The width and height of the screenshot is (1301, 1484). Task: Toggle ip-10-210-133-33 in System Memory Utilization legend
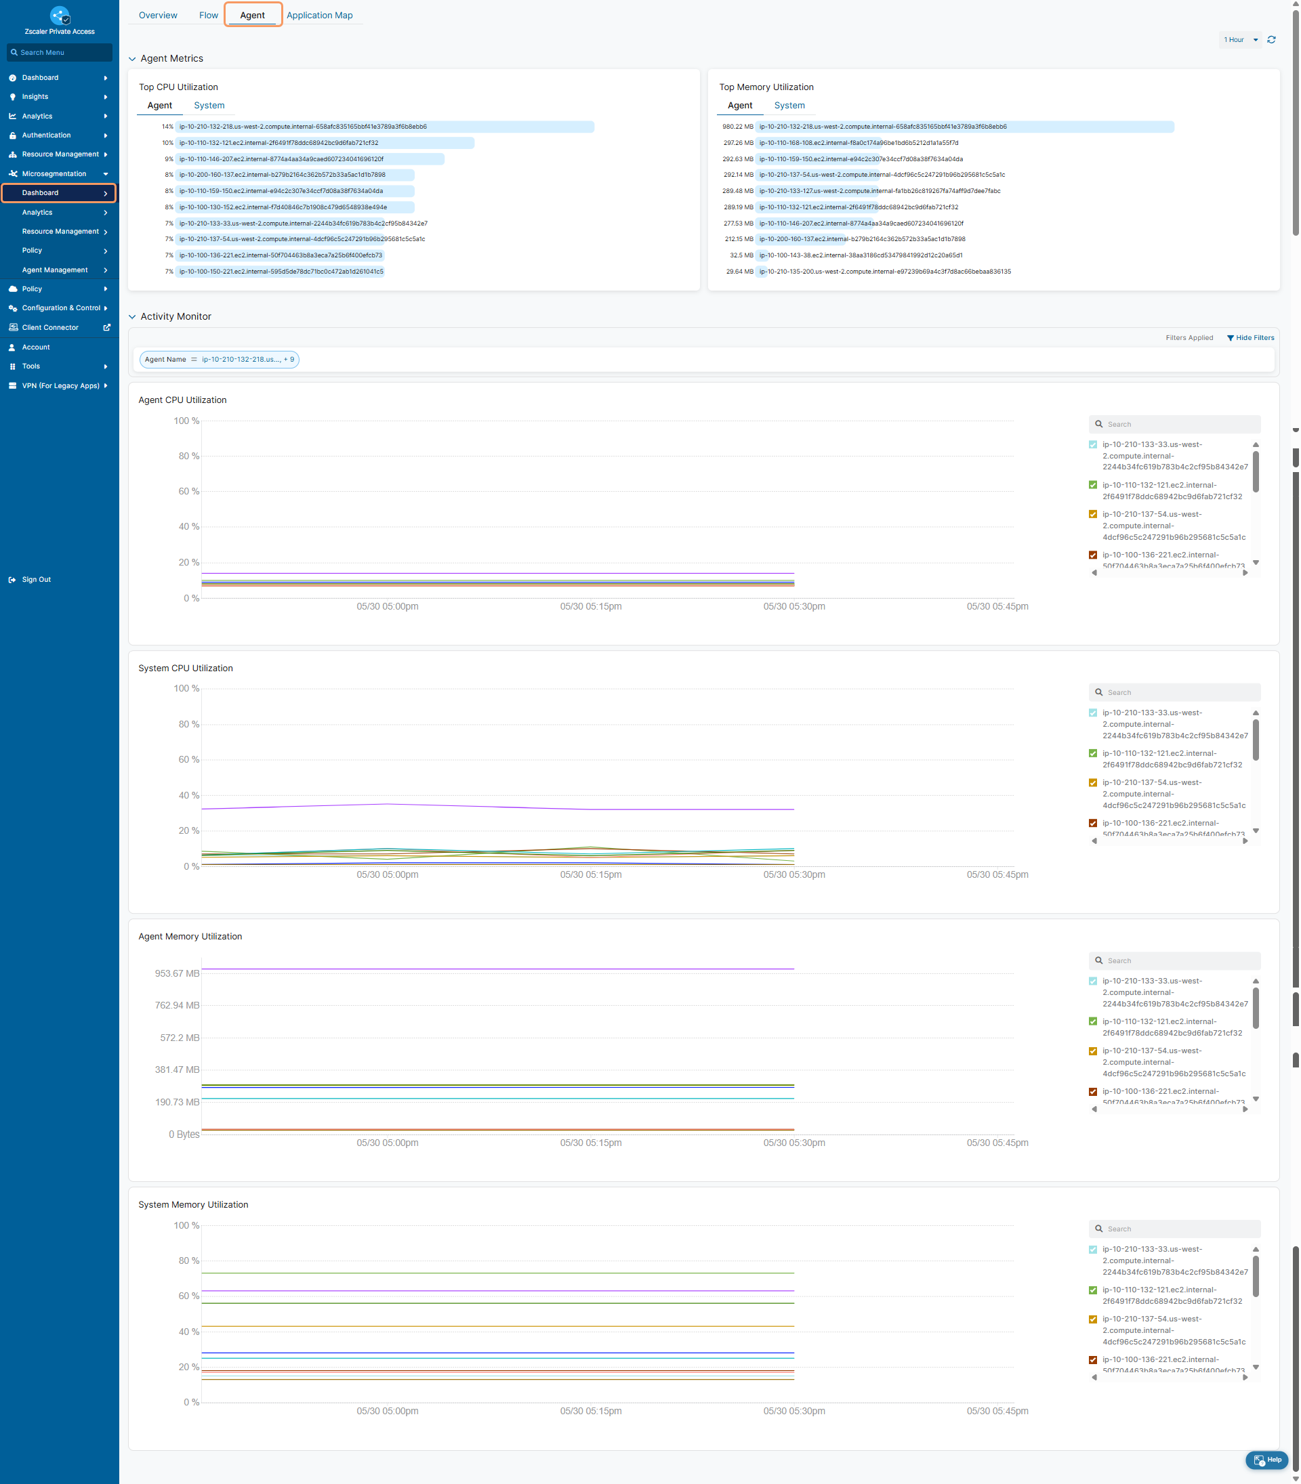click(x=1092, y=1250)
